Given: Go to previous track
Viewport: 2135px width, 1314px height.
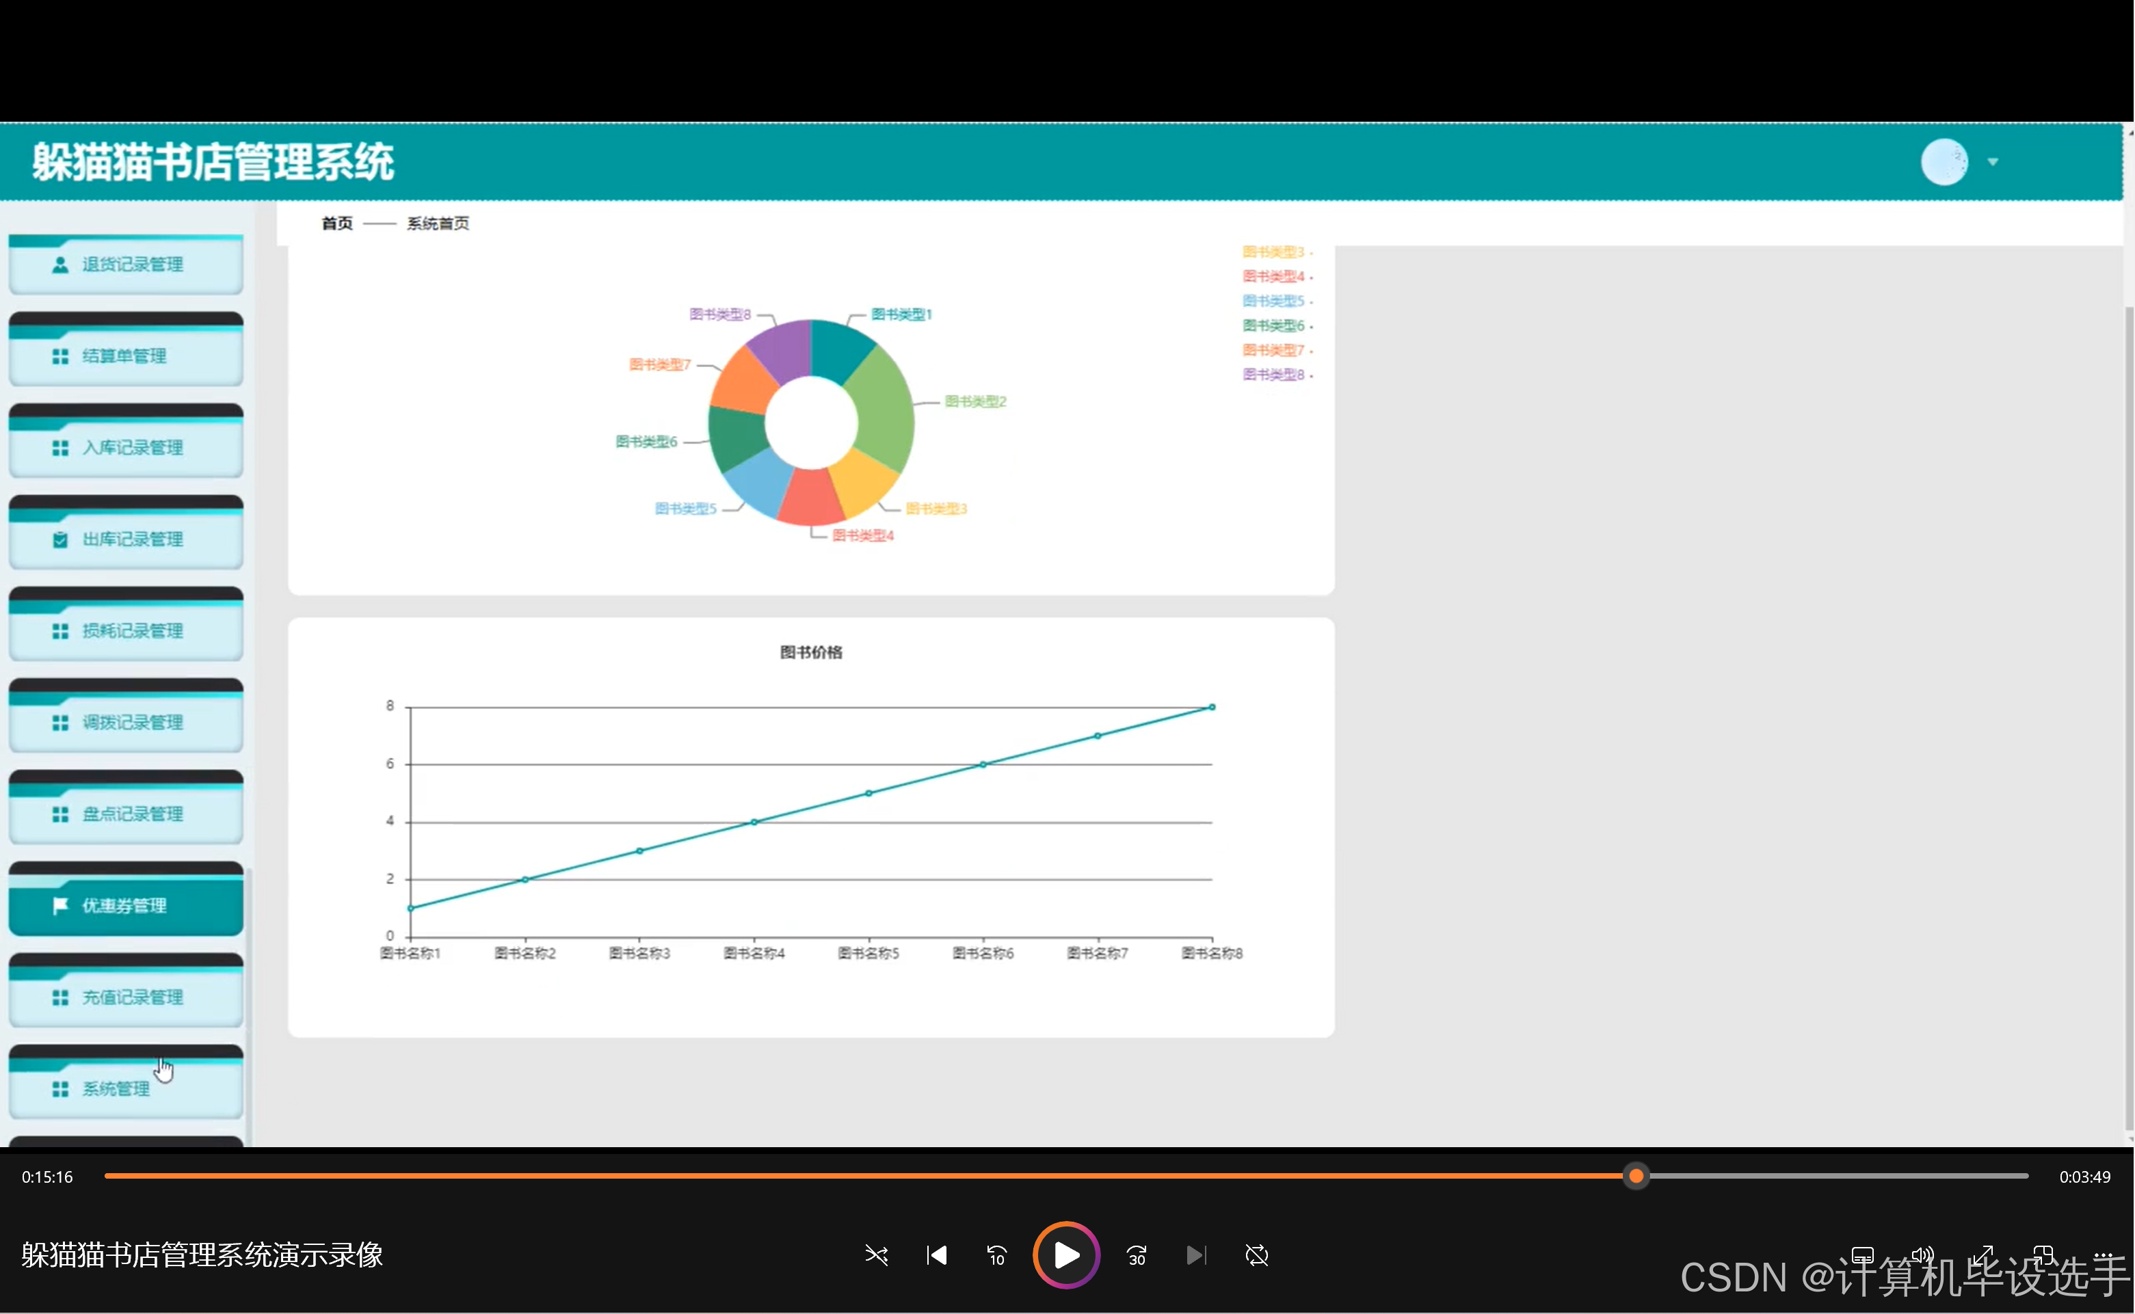Looking at the screenshot, I should 936,1255.
